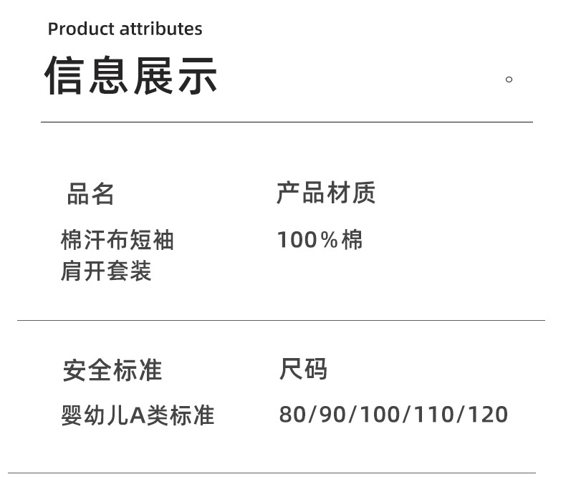
Task: Click the divider line above 安全标准
Action: click(281, 320)
